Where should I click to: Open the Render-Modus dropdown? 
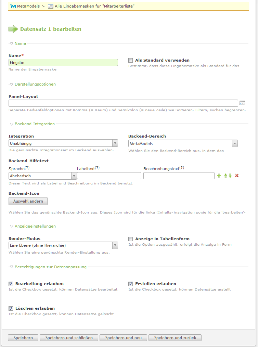coord(63,245)
